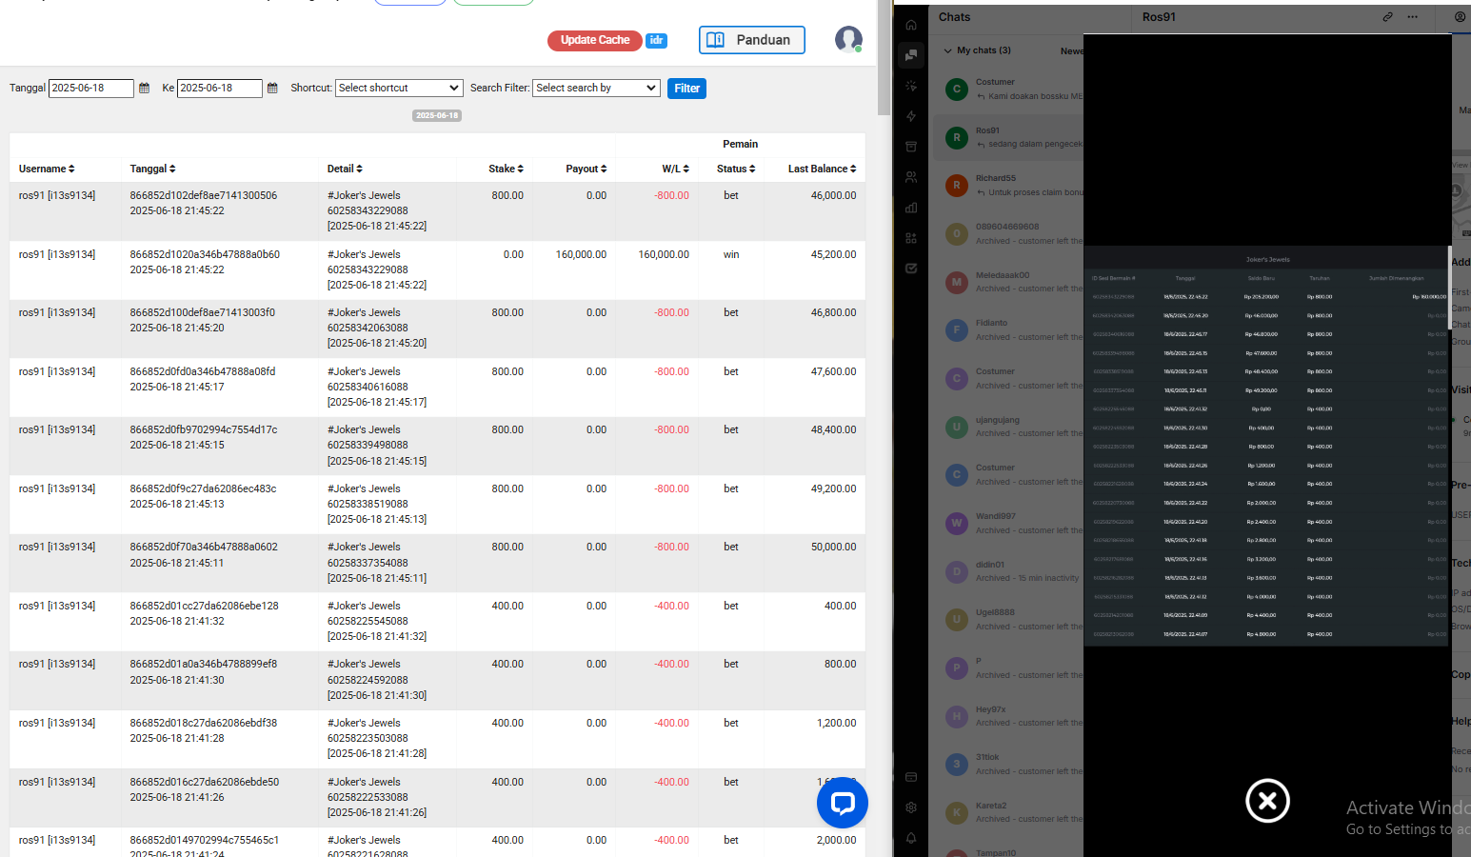Open the user profile avatar menu
Image resolution: width=1471 pixels, height=857 pixels.
point(848,39)
